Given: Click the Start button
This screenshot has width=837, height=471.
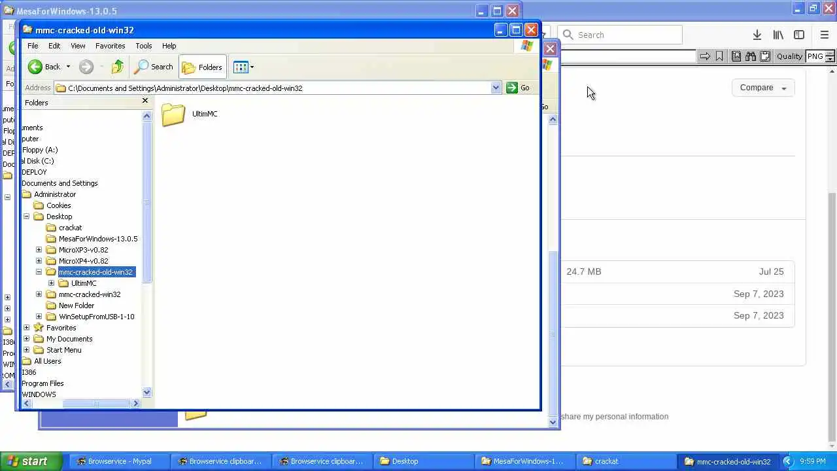Looking at the screenshot, I should tap(31, 461).
